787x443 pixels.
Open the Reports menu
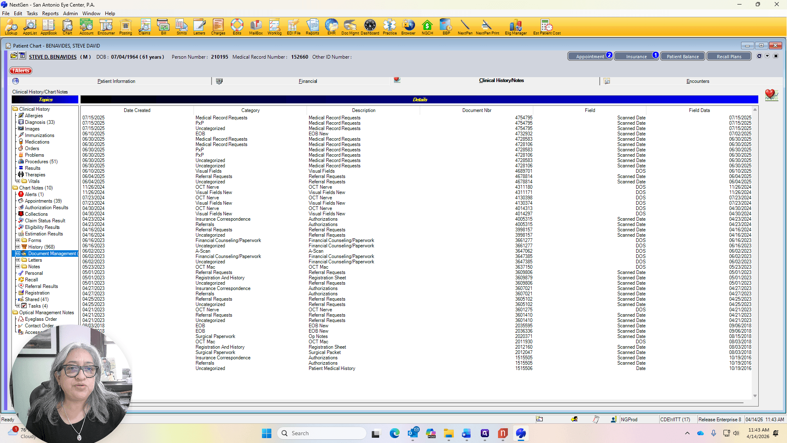[x=50, y=13]
